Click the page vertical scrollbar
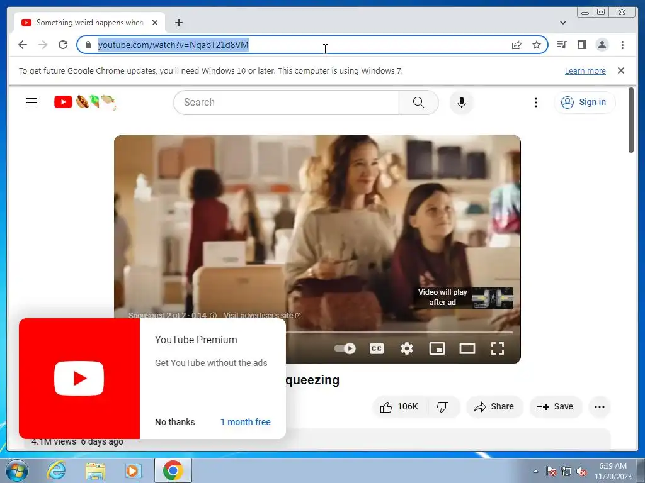Viewport: 645px width, 483px height. tap(631, 120)
